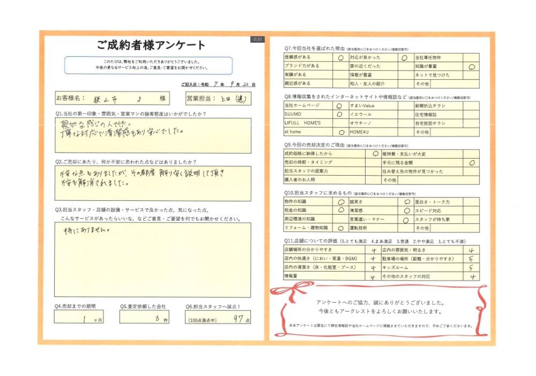Mark the 手元に残る金額 checkbox in Q9
The height and width of the screenshot is (376, 536).
click(x=471, y=162)
